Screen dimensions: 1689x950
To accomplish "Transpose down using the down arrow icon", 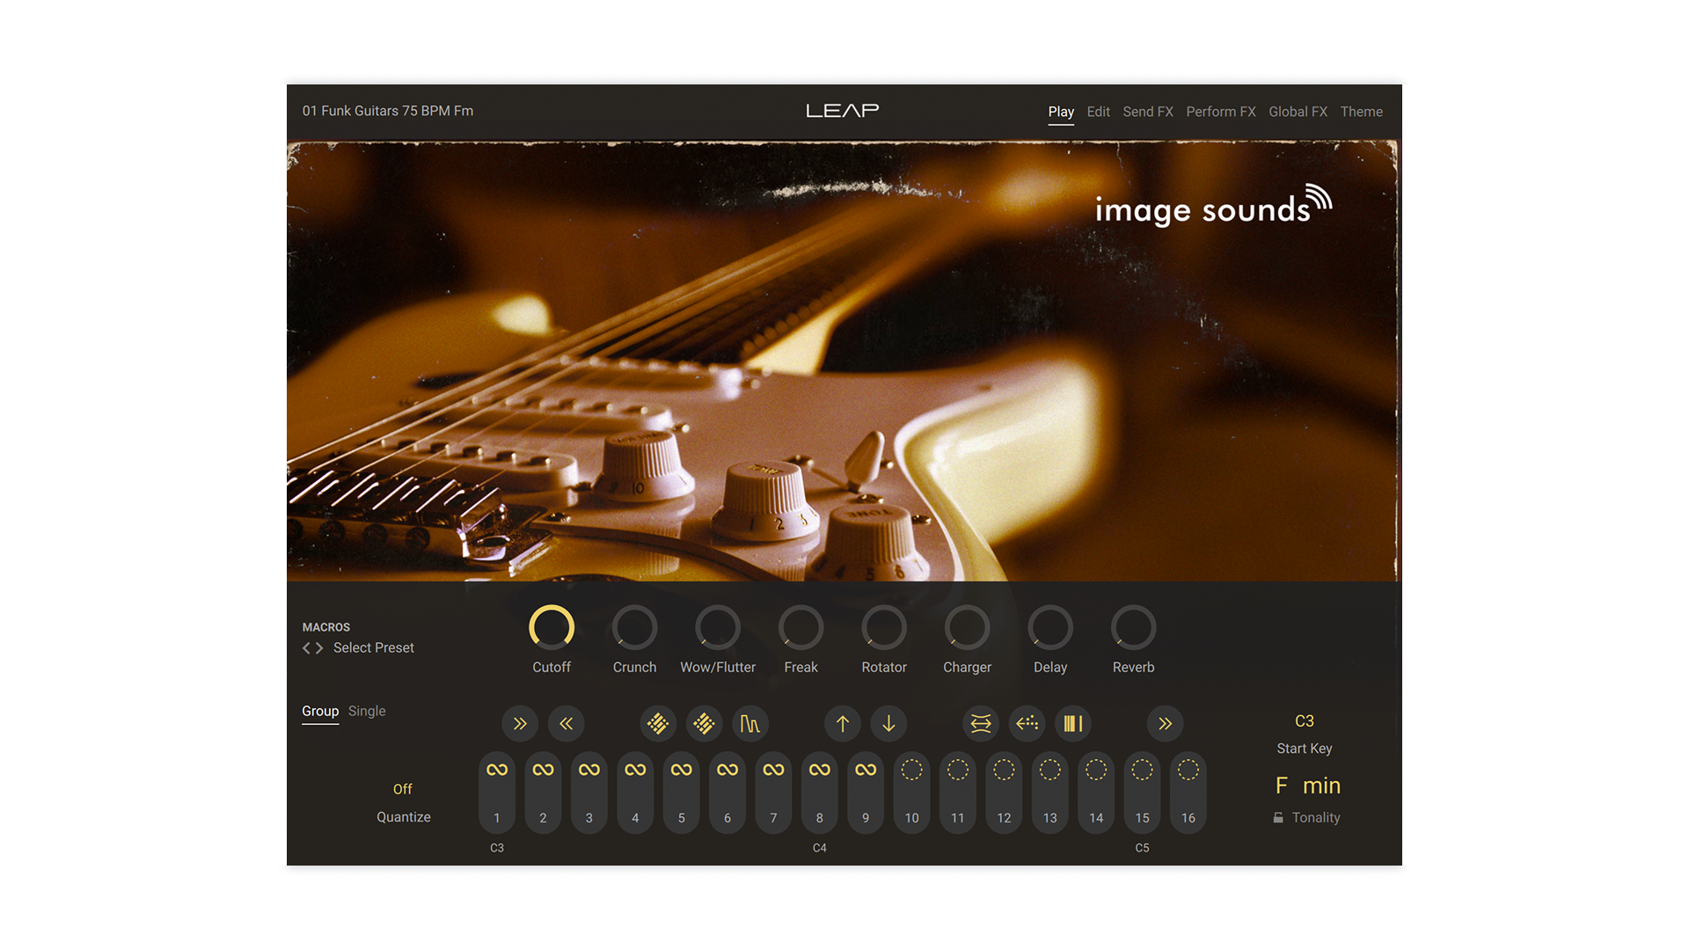I will pos(888,723).
